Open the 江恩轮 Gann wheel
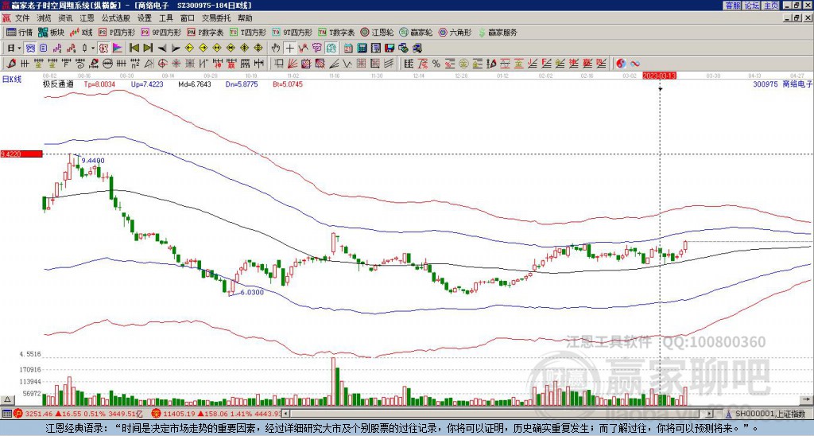 pos(377,32)
